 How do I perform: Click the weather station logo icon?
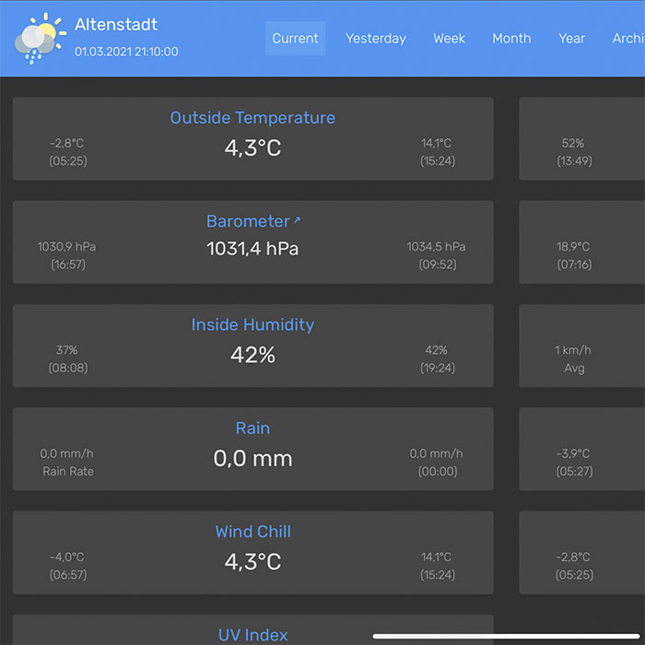coord(41,39)
